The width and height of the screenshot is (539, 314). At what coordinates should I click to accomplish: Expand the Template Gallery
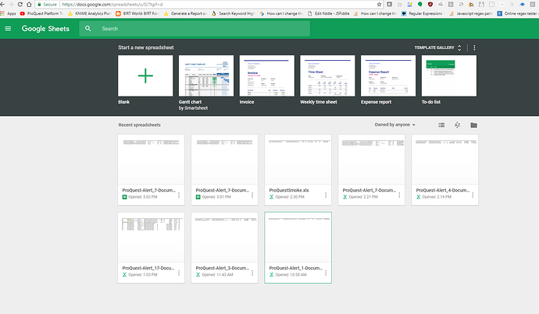438,48
